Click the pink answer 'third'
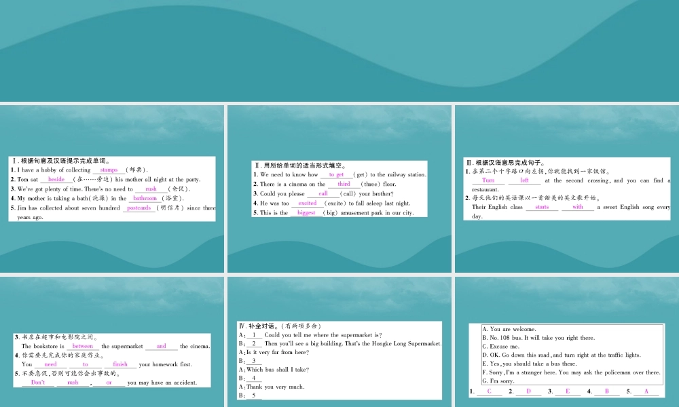Image resolution: width=679 pixels, height=407 pixels. [344, 184]
